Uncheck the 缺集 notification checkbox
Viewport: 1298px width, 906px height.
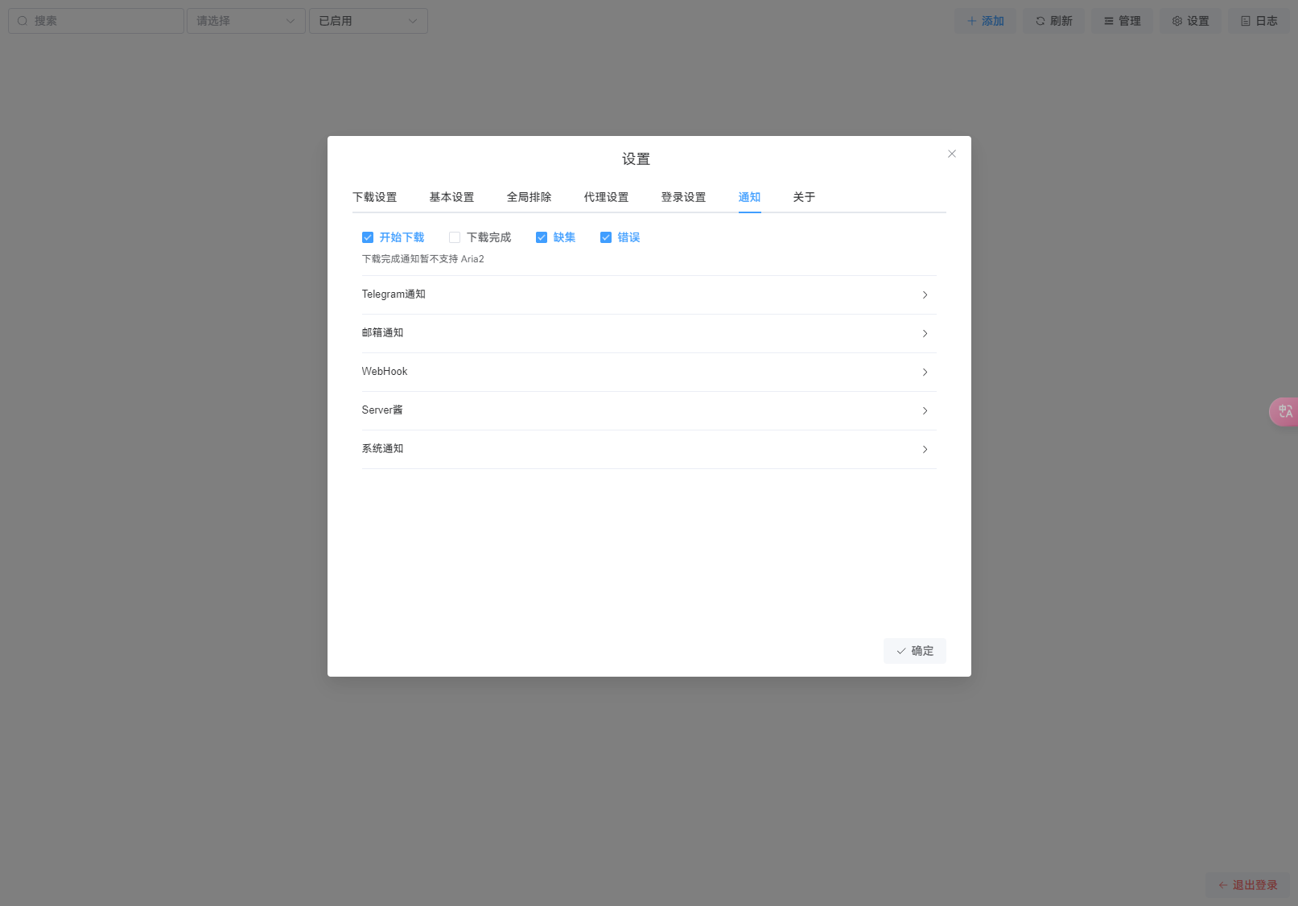coord(542,237)
